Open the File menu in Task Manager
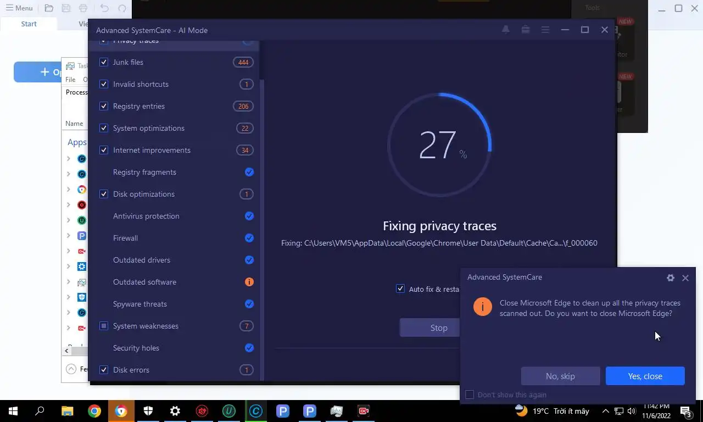 pos(70,80)
